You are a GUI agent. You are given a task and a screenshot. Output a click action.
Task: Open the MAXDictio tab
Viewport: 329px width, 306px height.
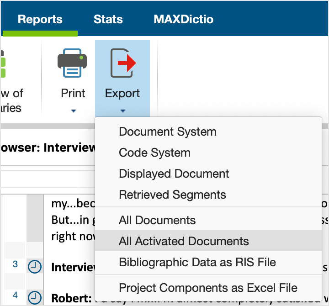click(183, 19)
